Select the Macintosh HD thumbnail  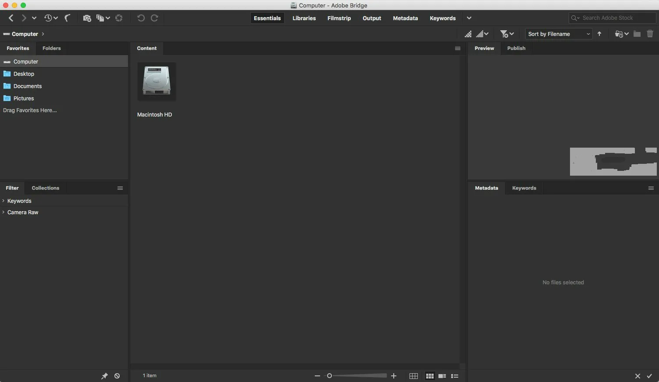(156, 81)
